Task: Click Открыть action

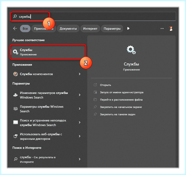Action: pyautogui.click(x=105, y=85)
